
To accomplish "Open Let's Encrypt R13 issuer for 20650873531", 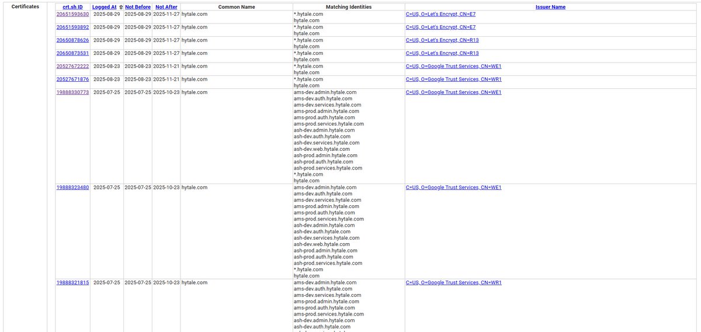I will pyautogui.click(x=442, y=53).
